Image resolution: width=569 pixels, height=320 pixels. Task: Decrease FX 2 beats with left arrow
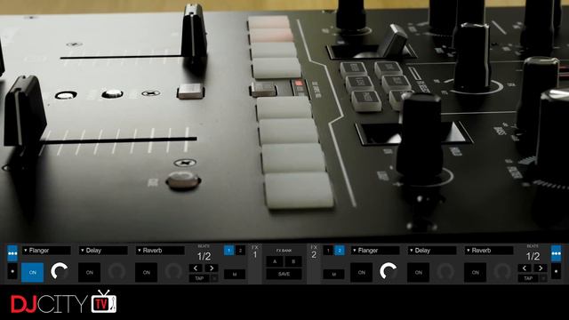point(525,268)
